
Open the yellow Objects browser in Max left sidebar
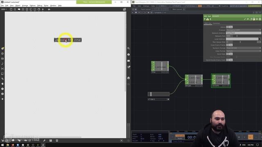coord(2,48)
